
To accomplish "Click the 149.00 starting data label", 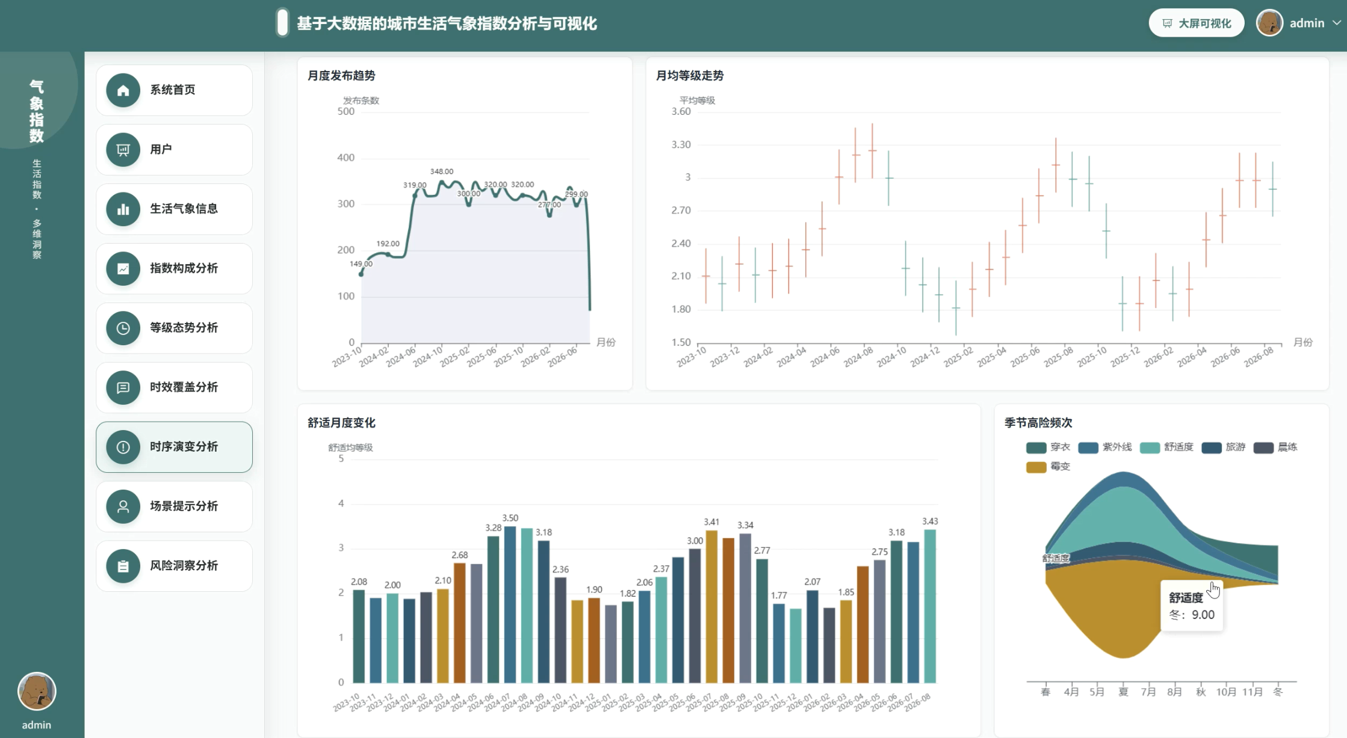I will (361, 263).
